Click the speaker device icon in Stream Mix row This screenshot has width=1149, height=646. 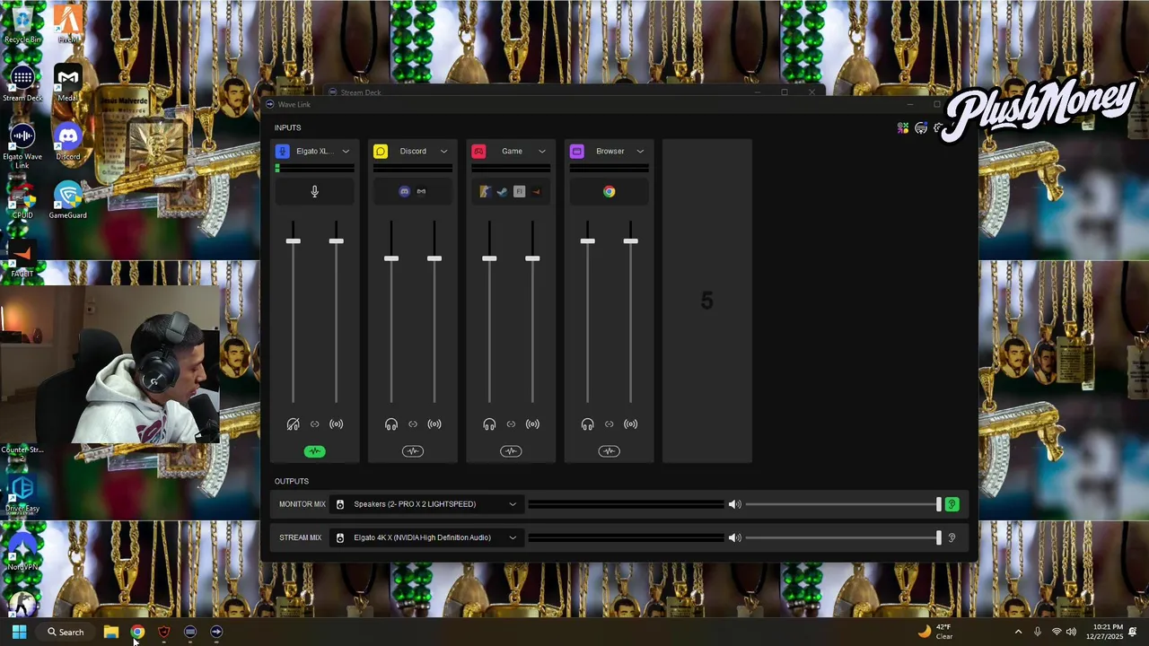[x=339, y=538]
